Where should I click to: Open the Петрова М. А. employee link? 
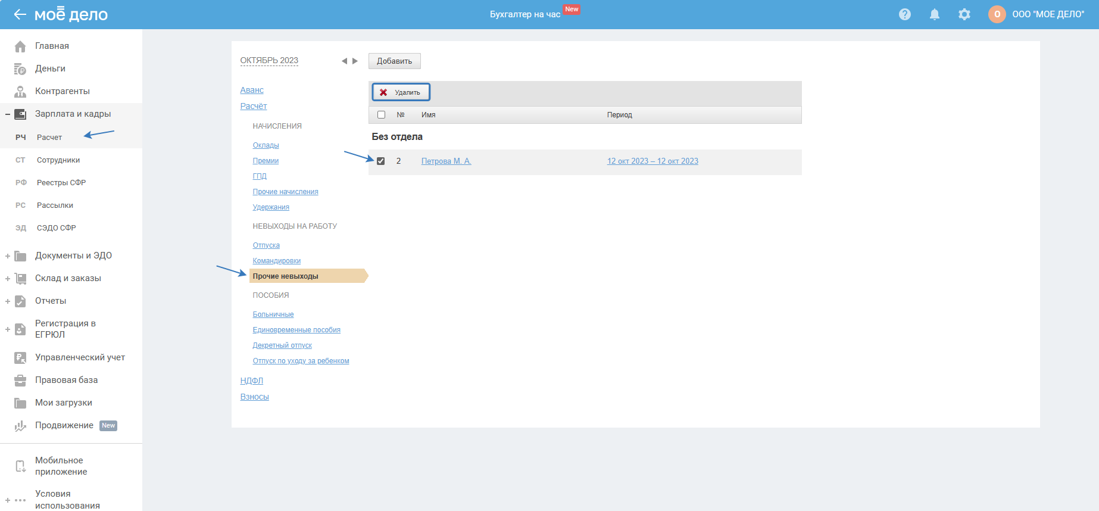447,161
